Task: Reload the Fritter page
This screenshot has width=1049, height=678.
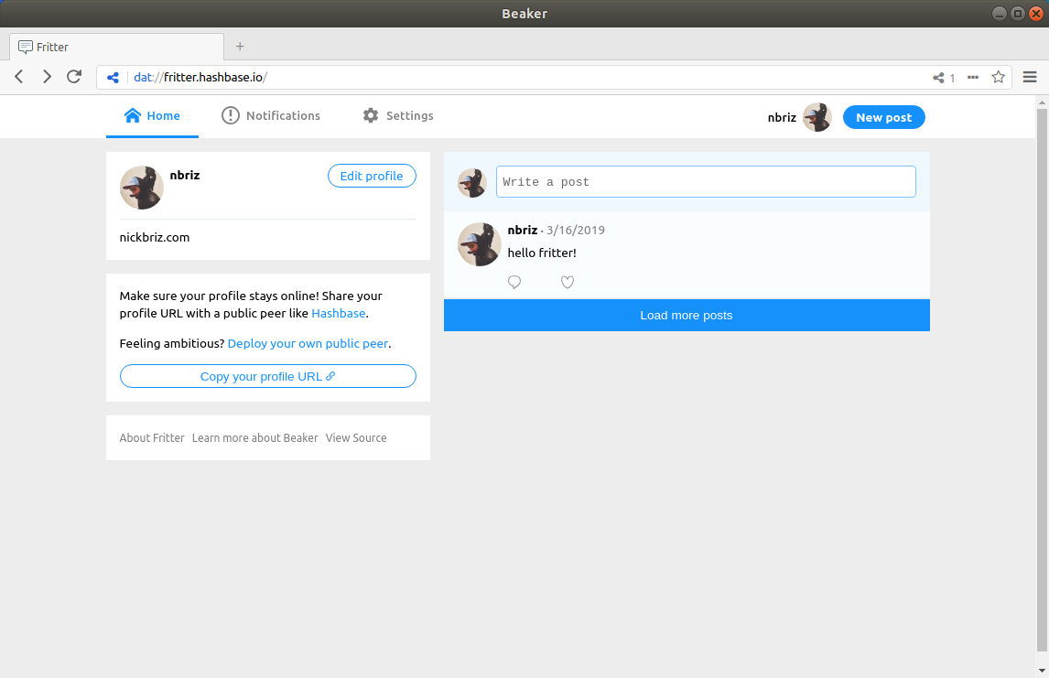Action: [x=74, y=77]
